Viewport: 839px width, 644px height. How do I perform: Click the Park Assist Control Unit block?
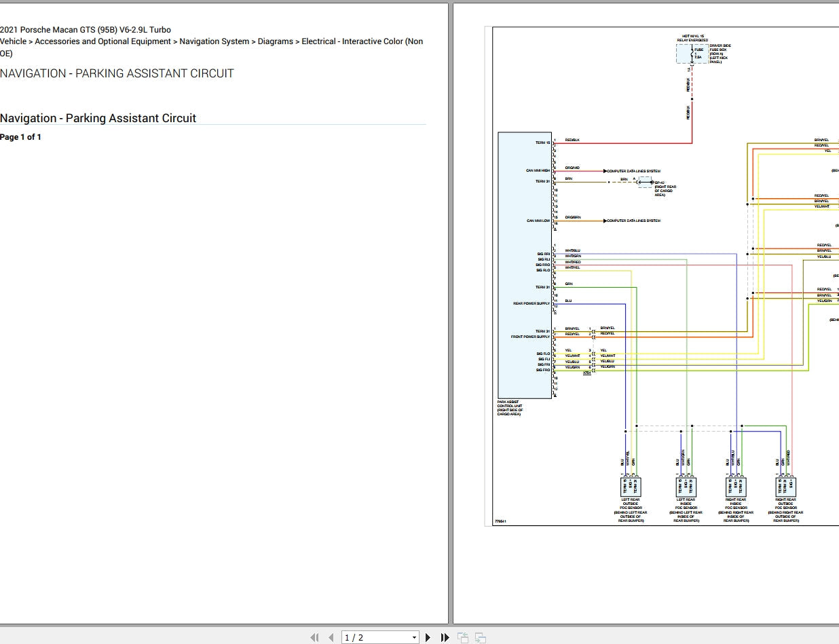[525, 265]
